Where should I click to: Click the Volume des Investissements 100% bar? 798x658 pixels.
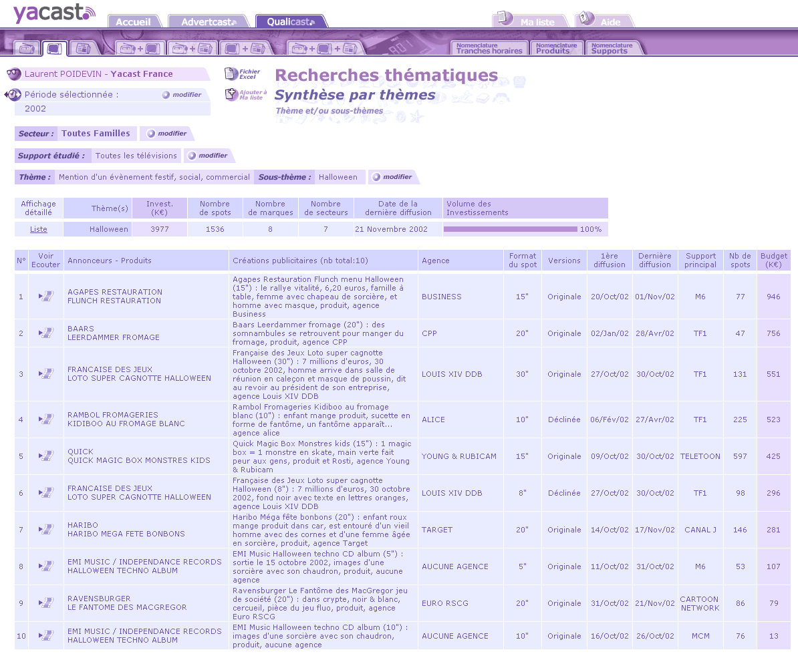tap(511, 229)
